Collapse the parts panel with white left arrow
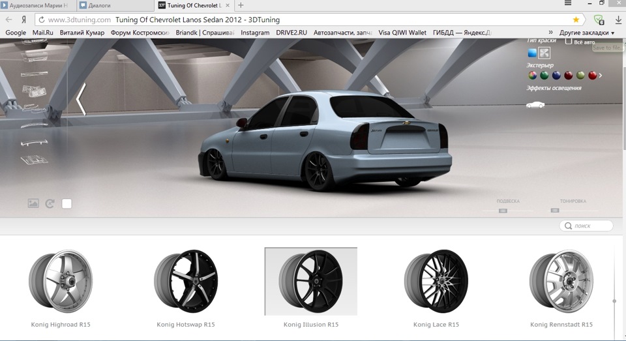 tap(81, 99)
